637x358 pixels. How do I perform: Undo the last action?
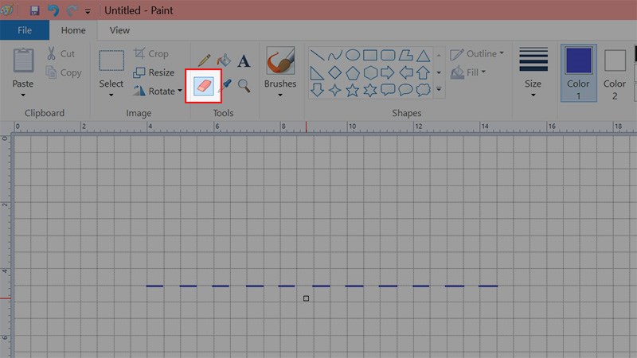click(x=53, y=11)
